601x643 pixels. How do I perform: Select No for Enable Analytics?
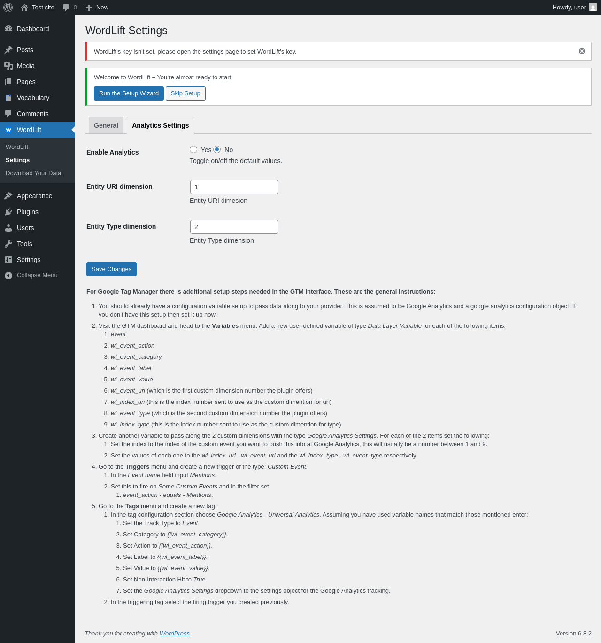click(217, 149)
